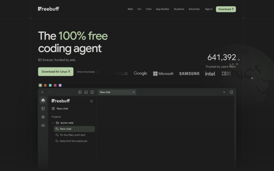
Task: Go to the Chat nav link
Action: [148, 9]
